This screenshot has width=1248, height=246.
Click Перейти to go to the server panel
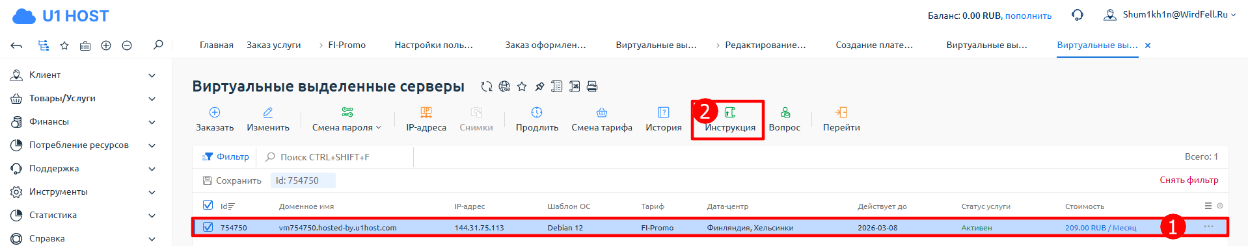pyautogui.click(x=841, y=120)
